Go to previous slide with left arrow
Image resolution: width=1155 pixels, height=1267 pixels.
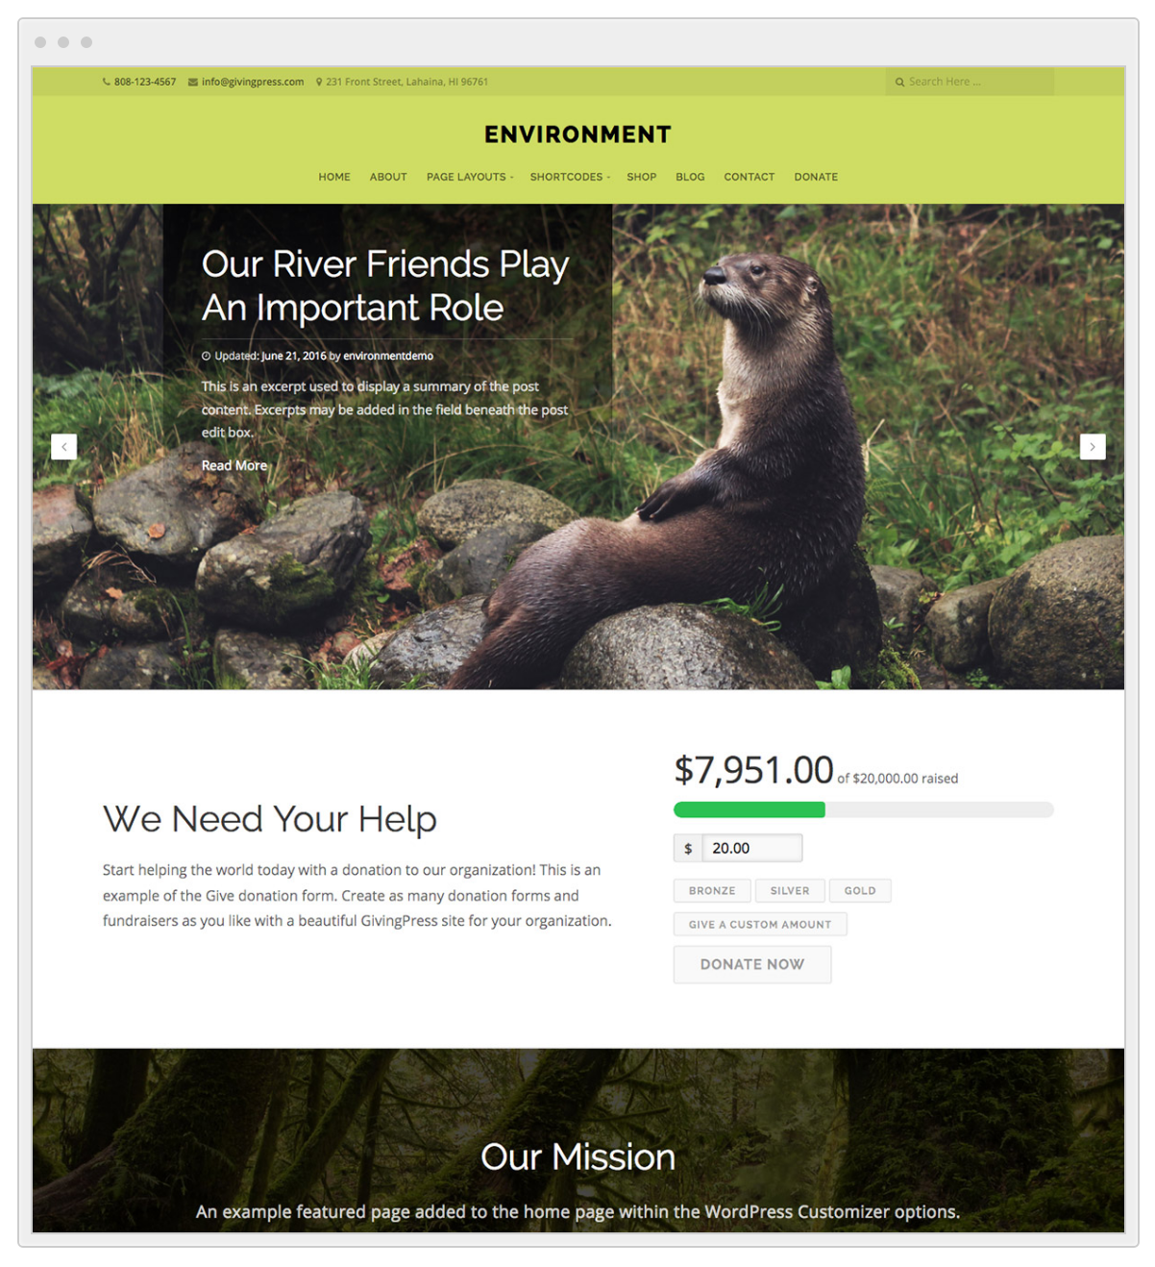(x=63, y=446)
